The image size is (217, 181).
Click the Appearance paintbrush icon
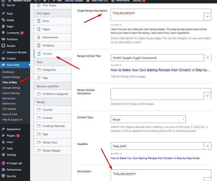tap(3, 129)
